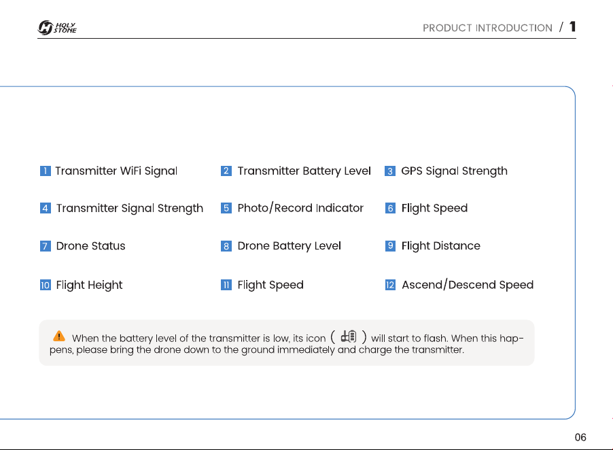Click the blue number 1 badge
The height and width of the screenshot is (450, 613).
46,171
